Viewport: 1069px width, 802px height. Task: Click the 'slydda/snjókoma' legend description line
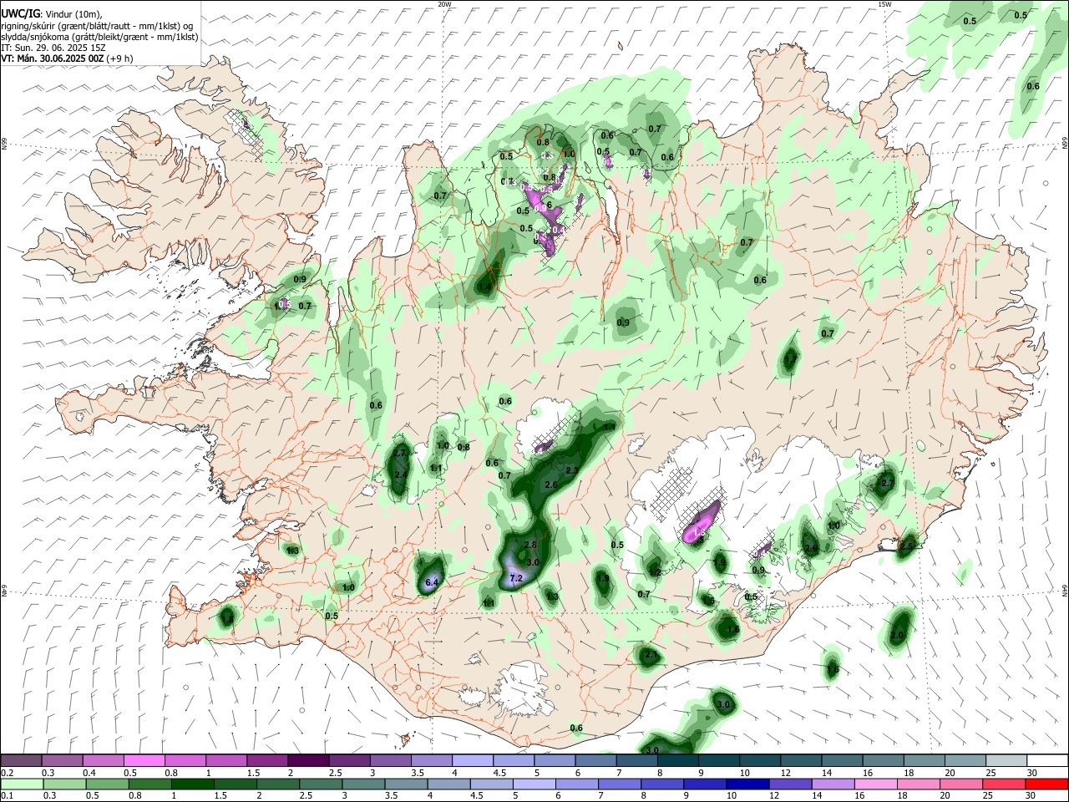click(99, 37)
